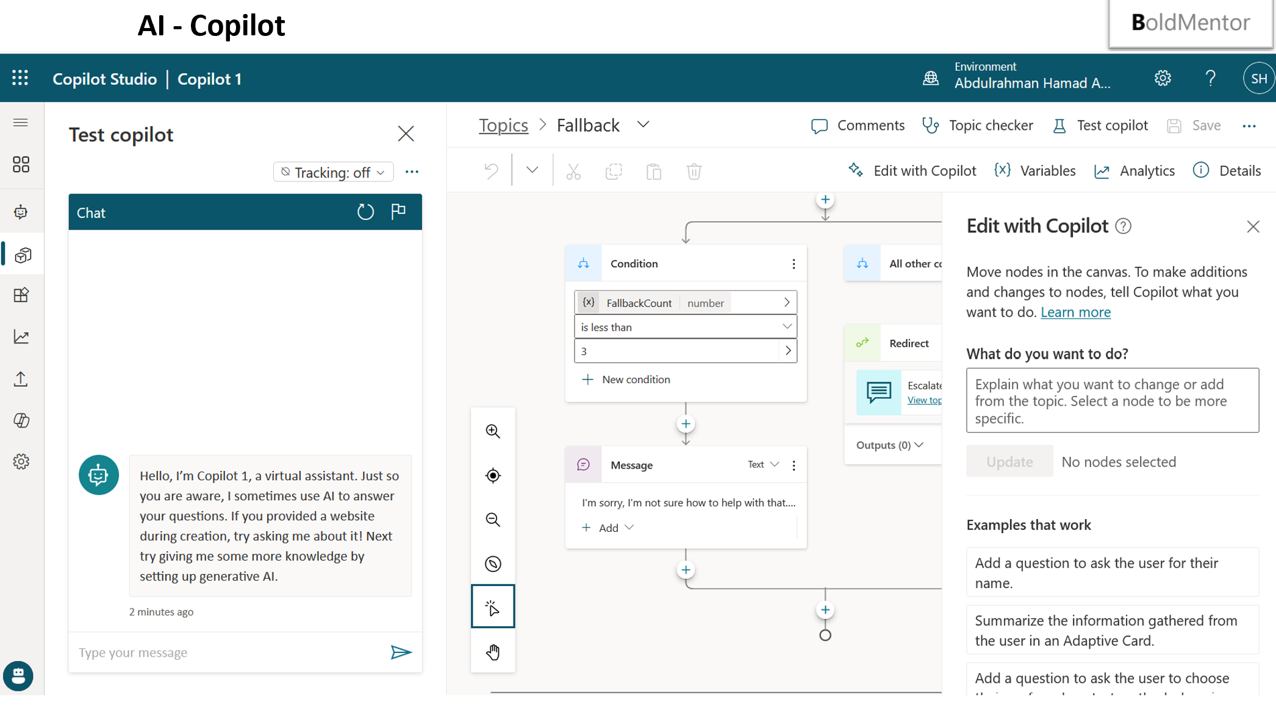Open the Variables panel
1276x714 pixels.
click(1035, 171)
